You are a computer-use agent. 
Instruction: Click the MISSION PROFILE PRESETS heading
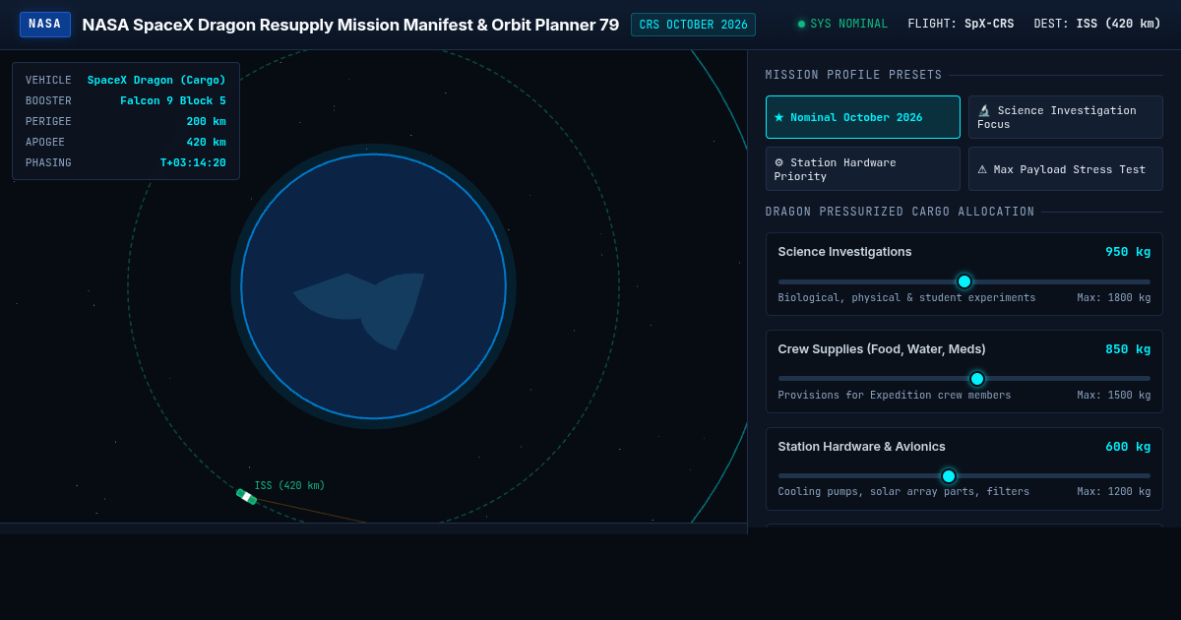click(x=853, y=75)
